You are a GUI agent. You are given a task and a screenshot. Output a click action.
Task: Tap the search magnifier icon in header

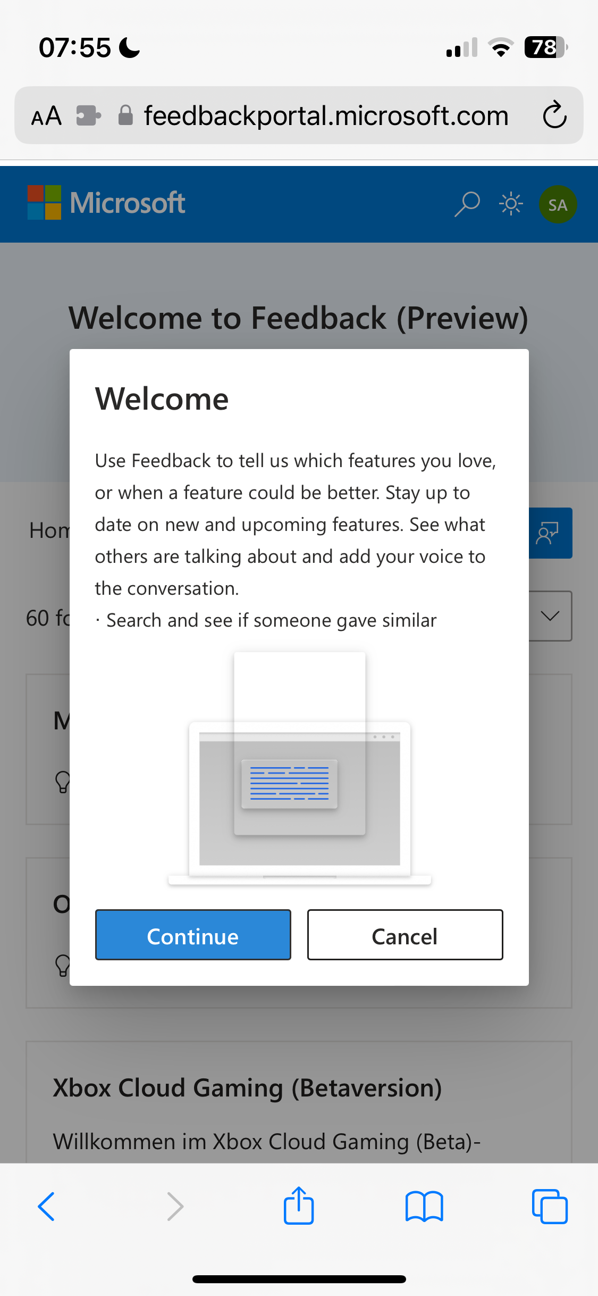click(x=467, y=204)
